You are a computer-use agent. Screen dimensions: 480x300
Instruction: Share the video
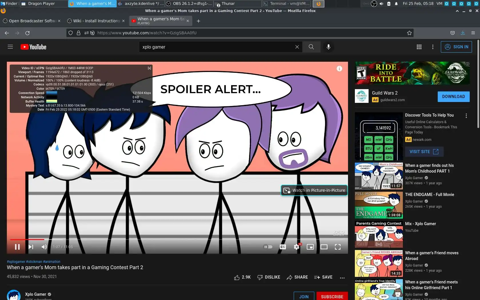[x=297, y=277]
